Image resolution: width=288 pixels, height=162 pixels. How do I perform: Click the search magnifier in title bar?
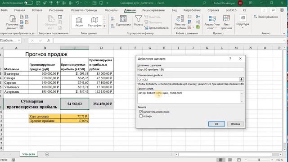pyautogui.click(x=204, y=3)
